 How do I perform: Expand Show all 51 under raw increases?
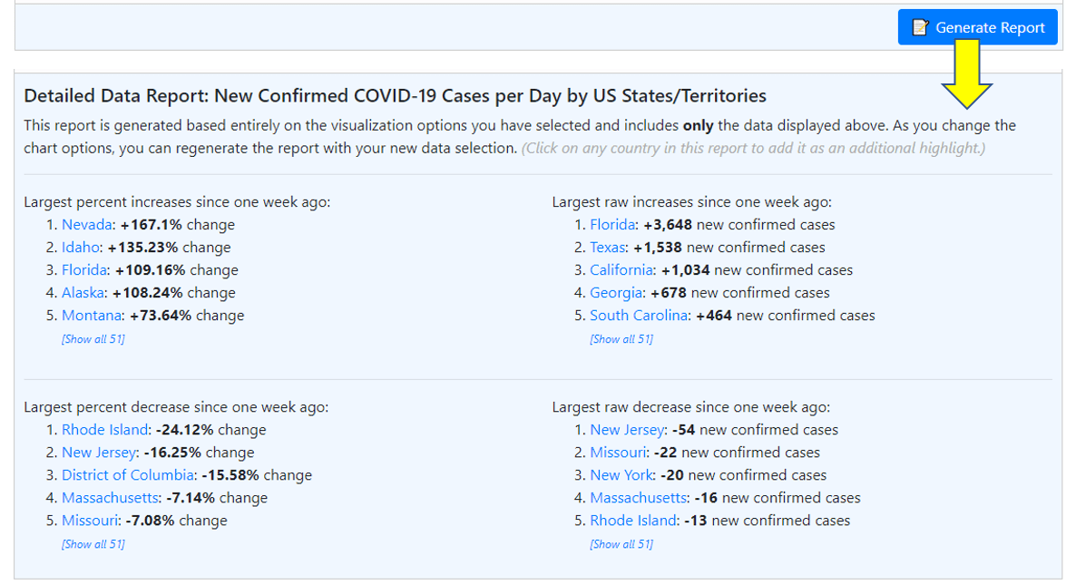point(621,339)
